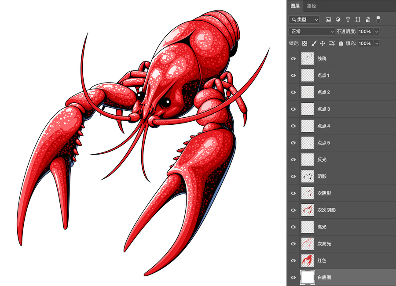
Task: Expand the 不透明度 slider arrow
Action: pos(377,32)
